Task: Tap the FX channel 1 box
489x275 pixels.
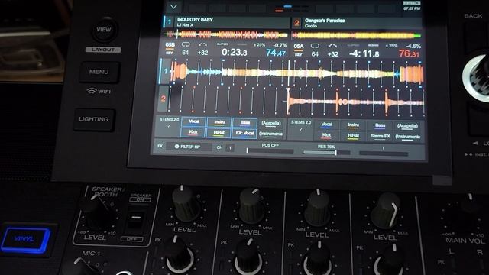Action: [x=230, y=147]
